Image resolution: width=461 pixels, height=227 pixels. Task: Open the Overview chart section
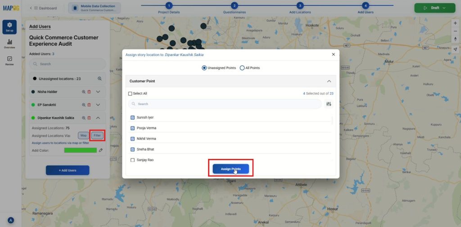coord(9,44)
